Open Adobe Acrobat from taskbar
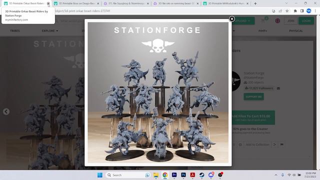 (x=192, y=175)
